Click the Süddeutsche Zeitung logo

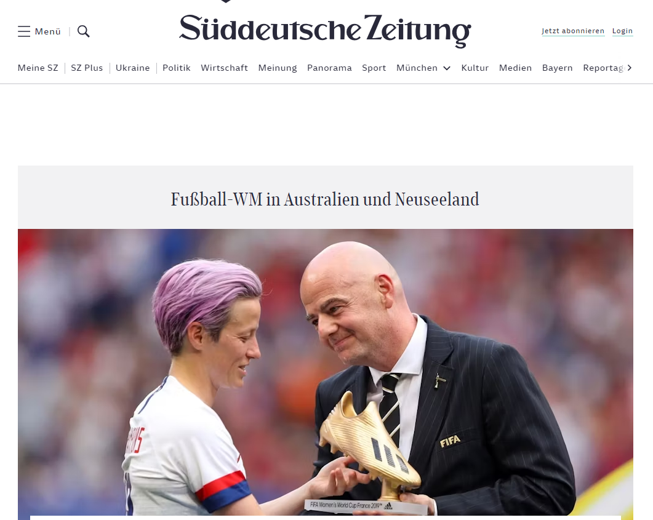tap(325, 30)
